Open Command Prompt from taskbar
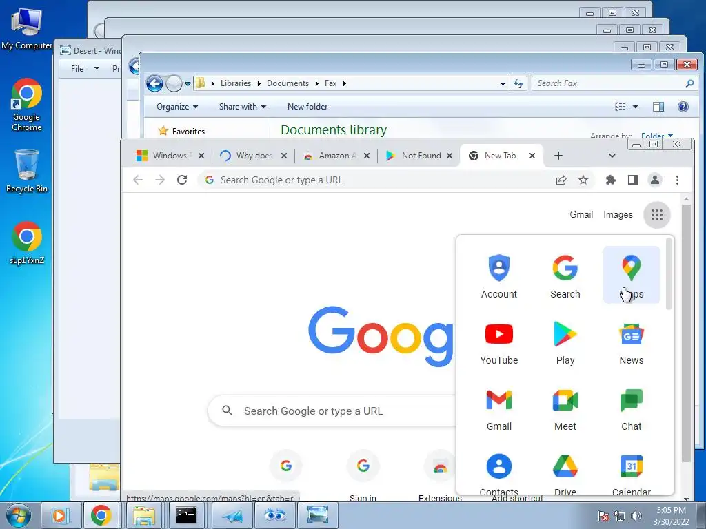This screenshot has height=529, width=706. coord(186,515)
